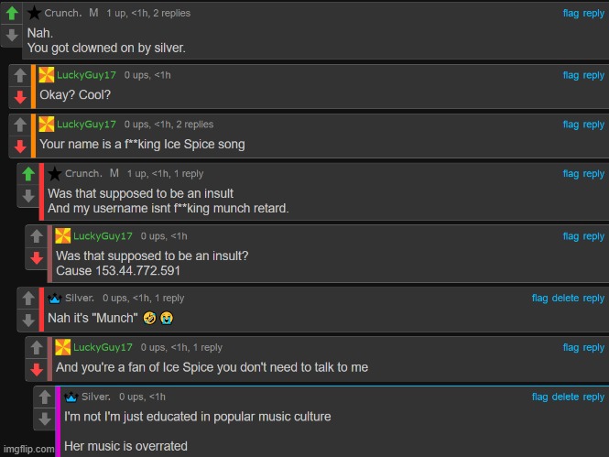Click LuckyGuy17's avatar on "Okay? Cool?" comment
This screenshot has width=609, height=457.
click(47, 74)
